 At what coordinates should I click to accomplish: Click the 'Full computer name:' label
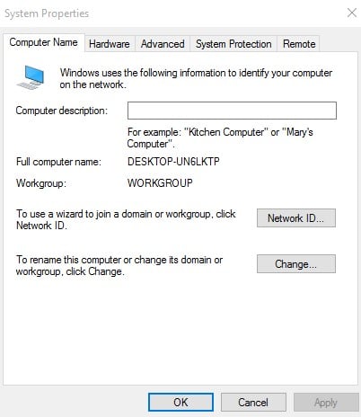58,162
